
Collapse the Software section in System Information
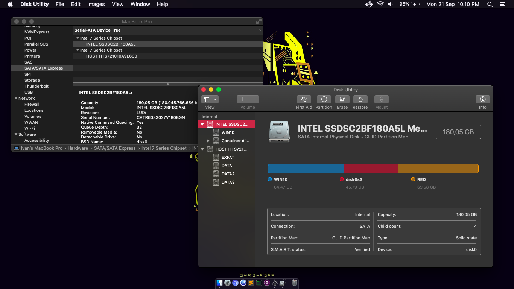tap(16, 134)
